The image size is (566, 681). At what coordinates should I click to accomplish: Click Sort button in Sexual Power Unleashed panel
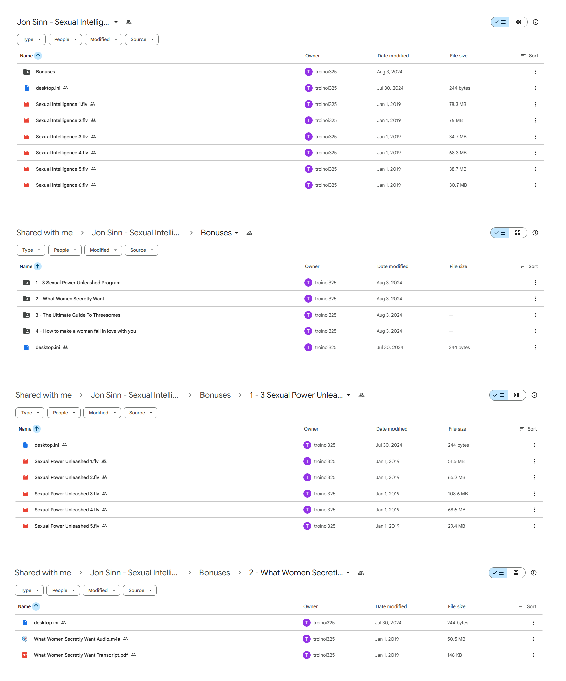[x=528, y=429]
